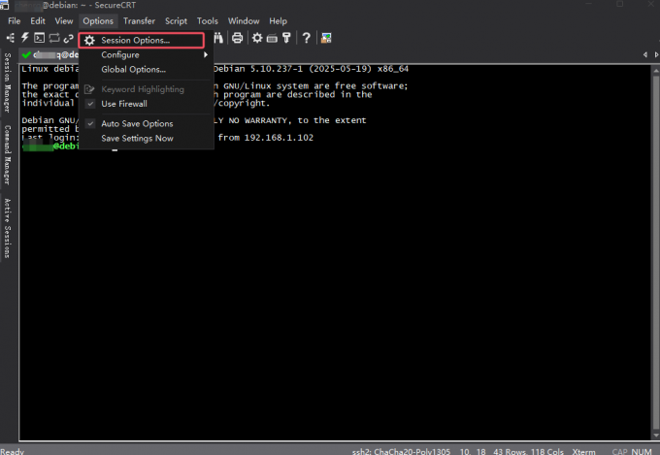Click the public key assistant key icon

pos(286,38)
